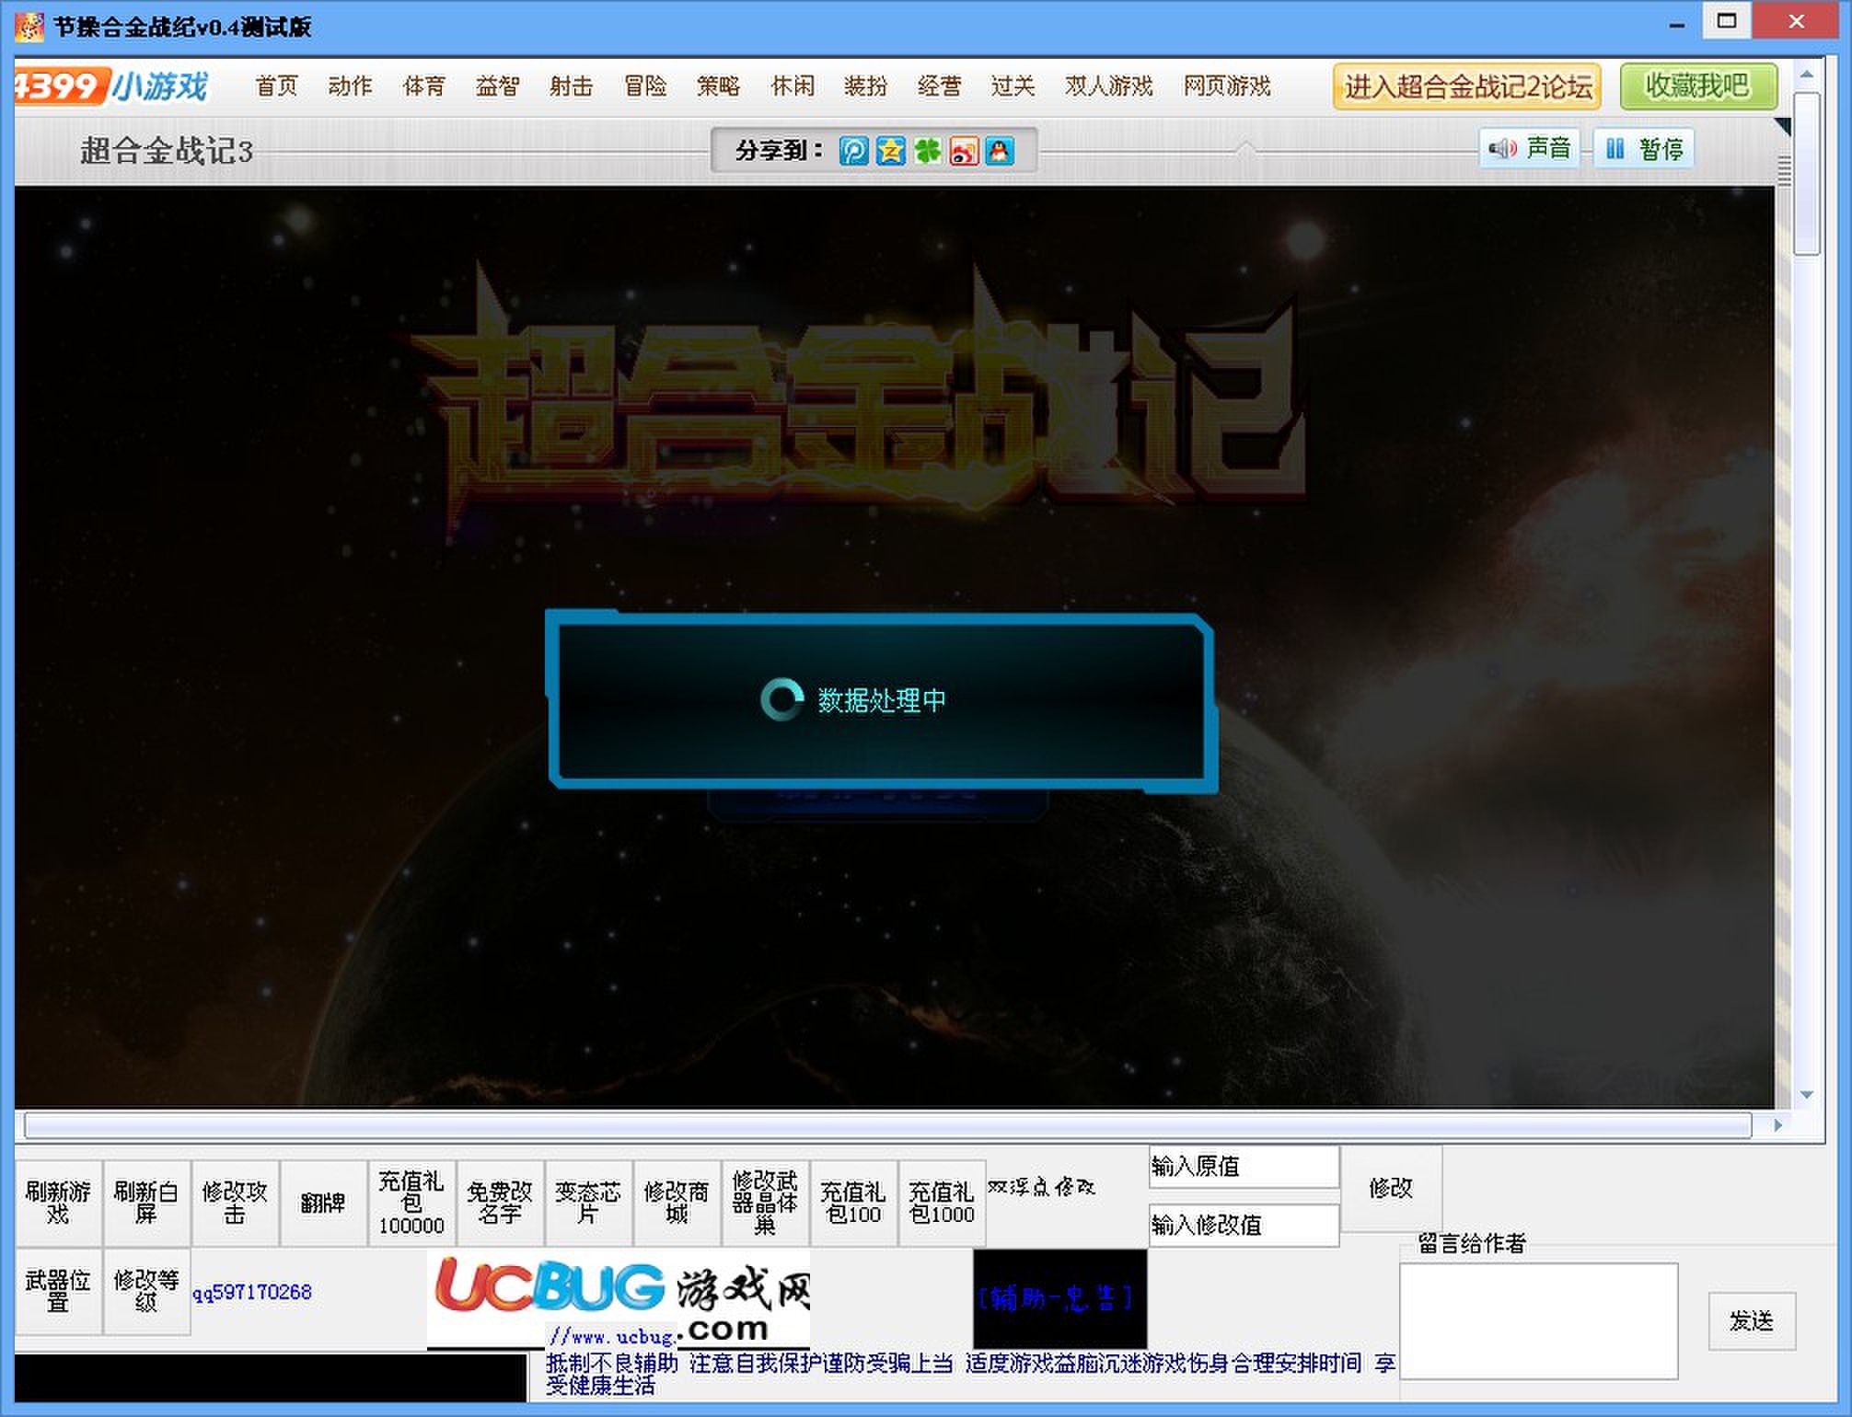The height and width of the screenshot is (1417, 1852).
Task: Click the 超合金战记3 game title text
Action: (167, 151)
